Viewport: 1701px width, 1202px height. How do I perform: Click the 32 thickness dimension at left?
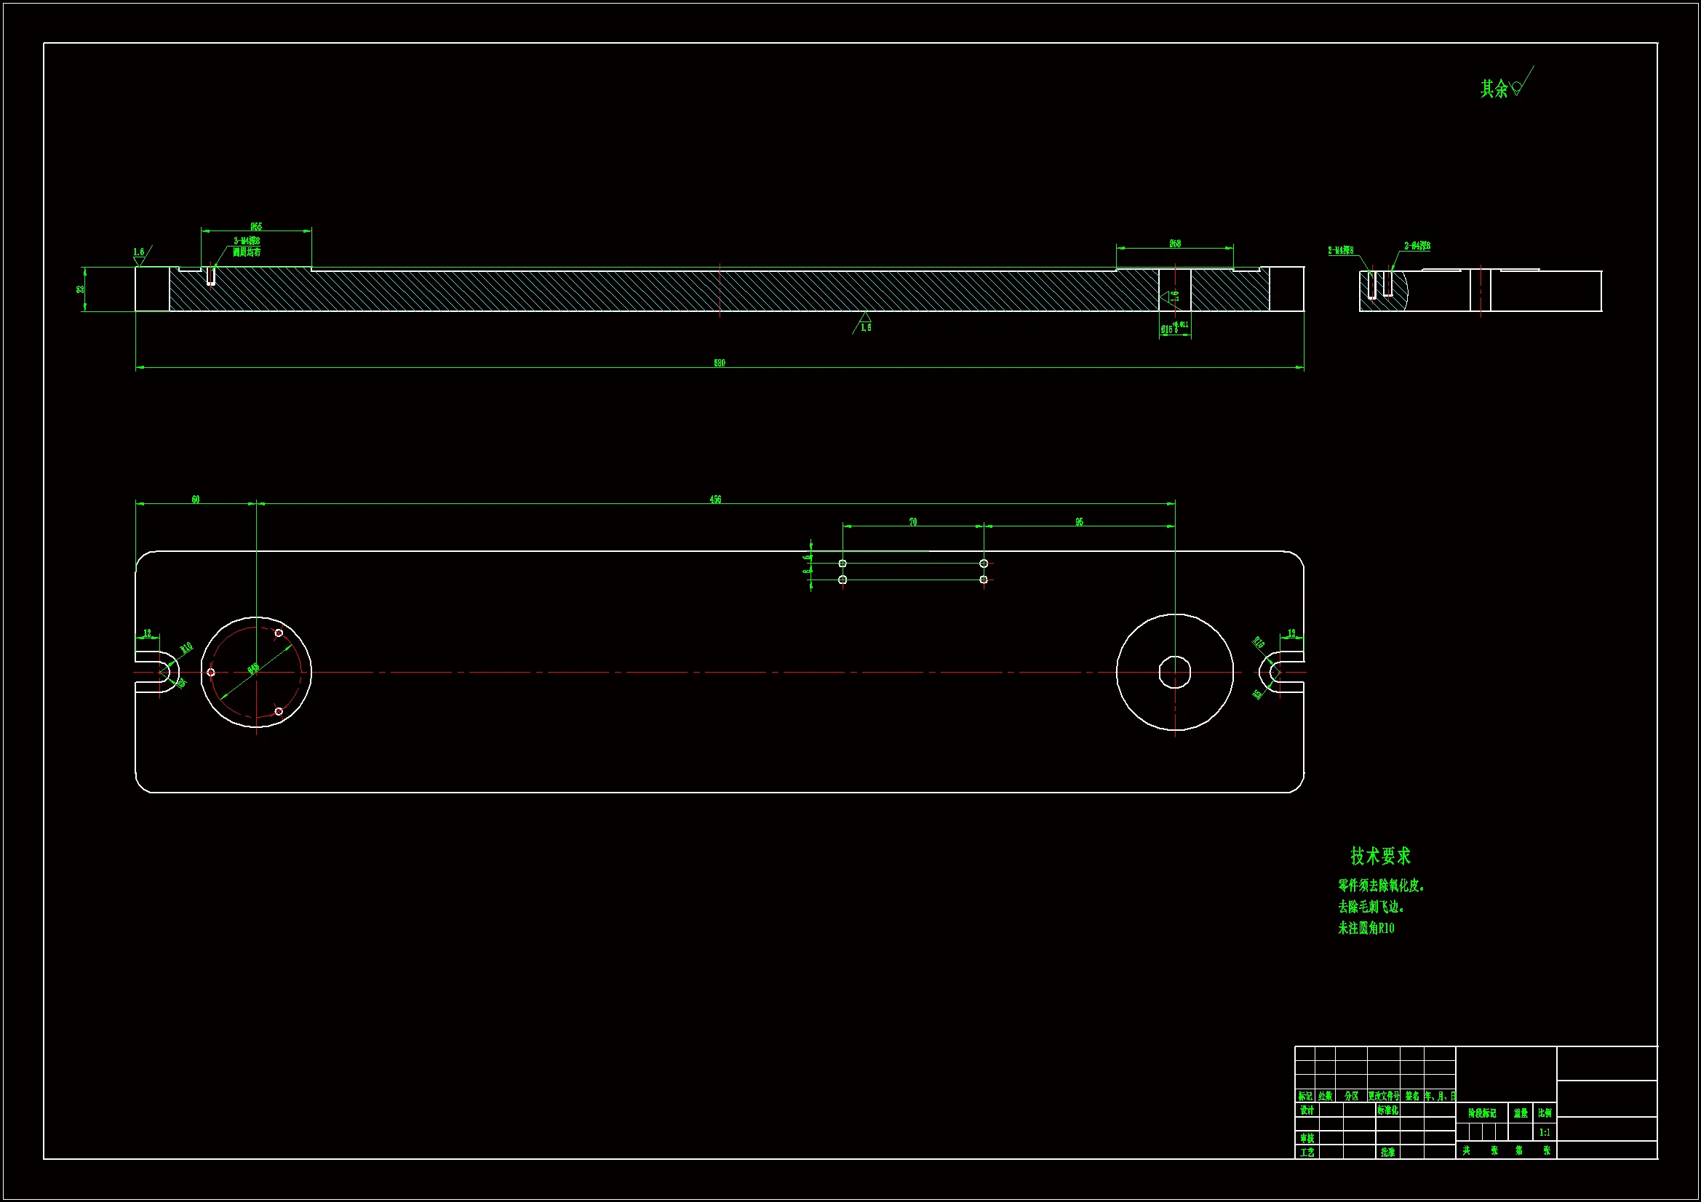click(x=80, y=289)
